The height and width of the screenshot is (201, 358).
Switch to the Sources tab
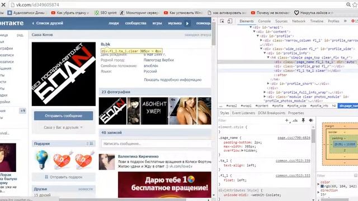tap(281, 21)
